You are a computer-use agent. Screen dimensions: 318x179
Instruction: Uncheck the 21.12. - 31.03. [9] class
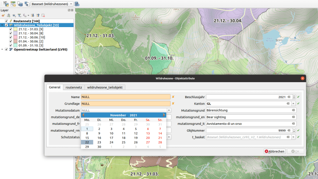click(11, 29)
